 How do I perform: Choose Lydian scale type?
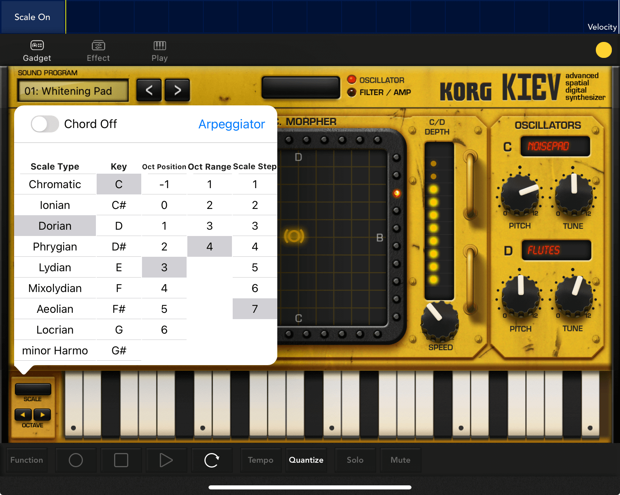(x=55, y=268)
